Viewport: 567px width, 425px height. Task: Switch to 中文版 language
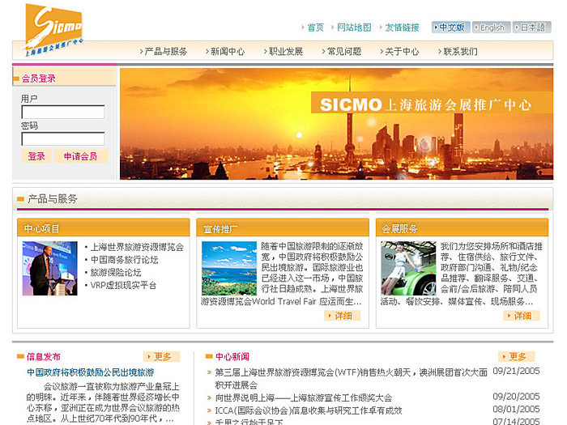click(450, 27)
